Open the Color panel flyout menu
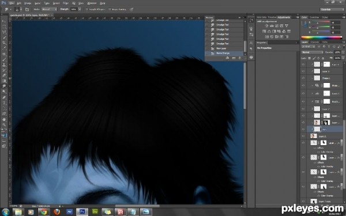 [344, 17]
